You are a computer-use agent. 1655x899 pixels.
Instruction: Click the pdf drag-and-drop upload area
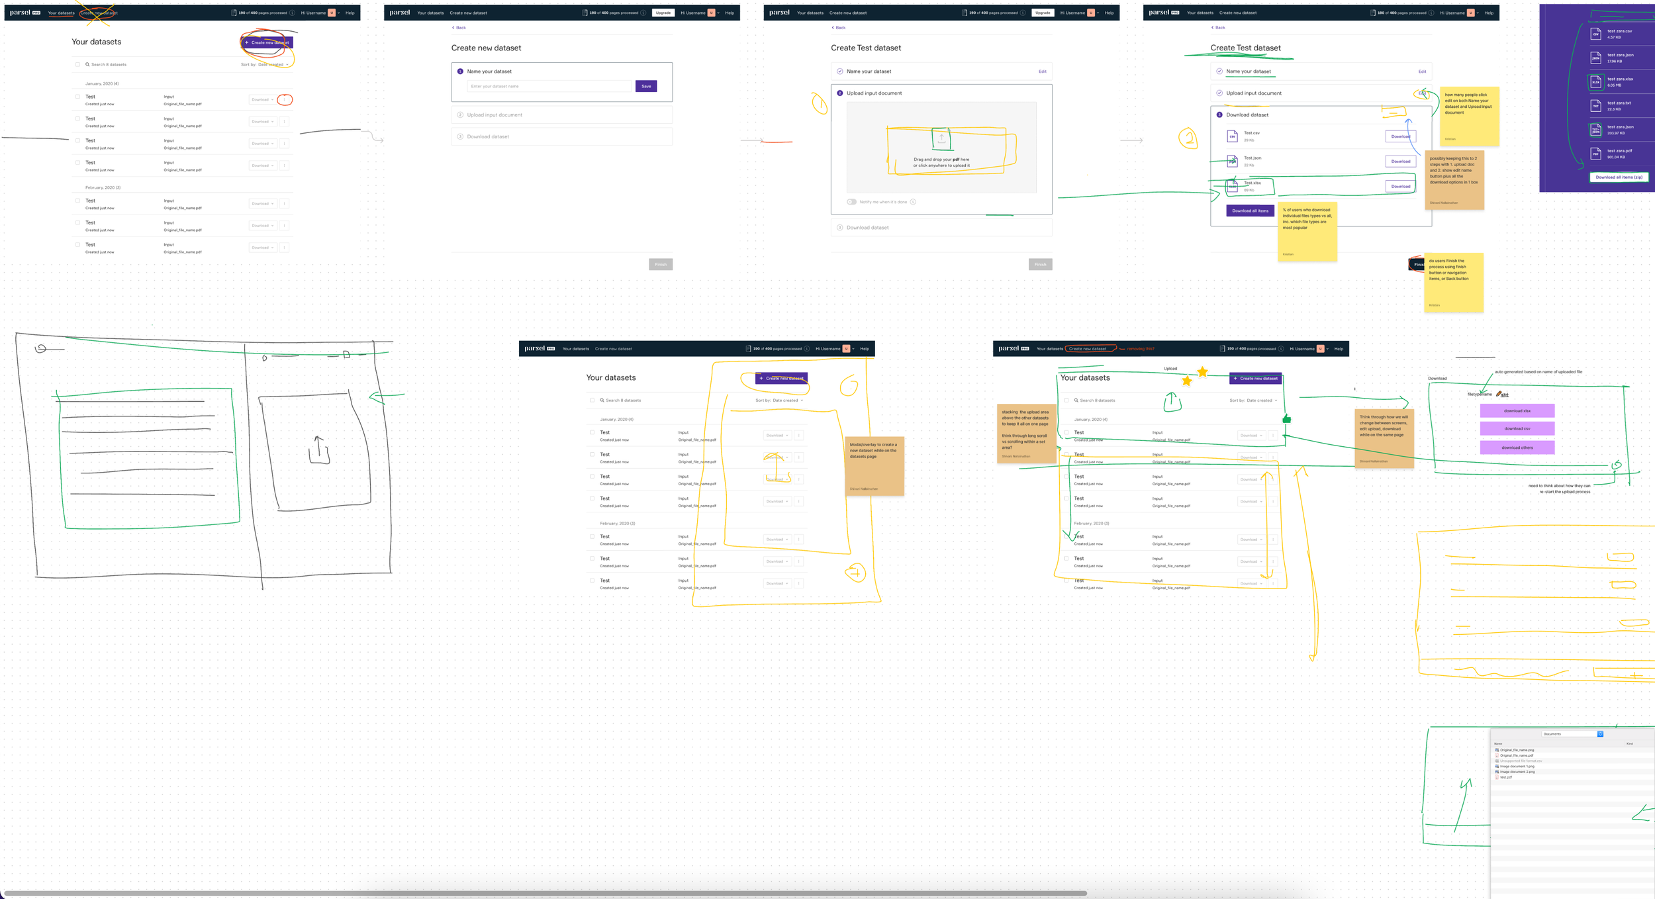[x=941, y=148]
